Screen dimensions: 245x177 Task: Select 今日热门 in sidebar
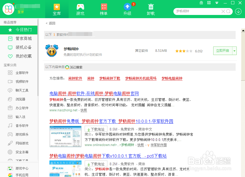[19, 30]
